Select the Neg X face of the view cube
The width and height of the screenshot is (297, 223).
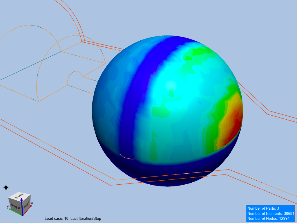click(15, 207)
